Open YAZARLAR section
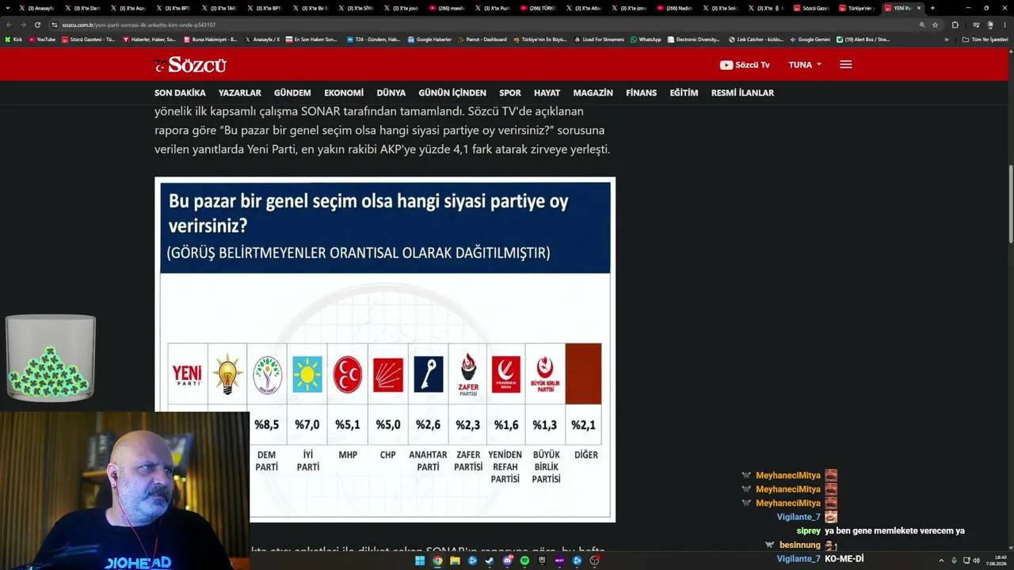 (239, 93)
